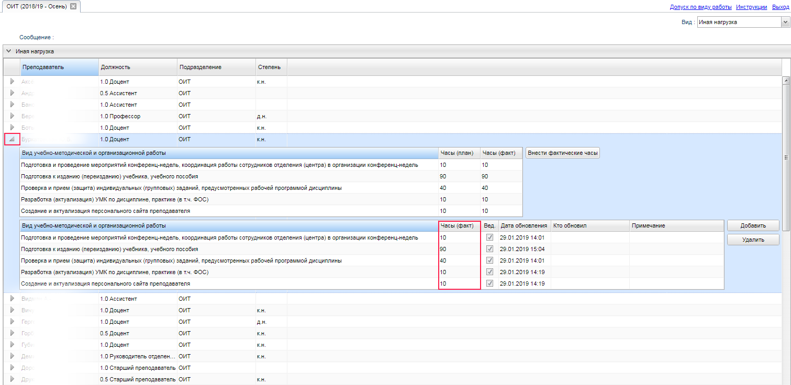Select the 0.5 Ассистент position cell
This screenshot has width=791, height=385.
[138, 93]
